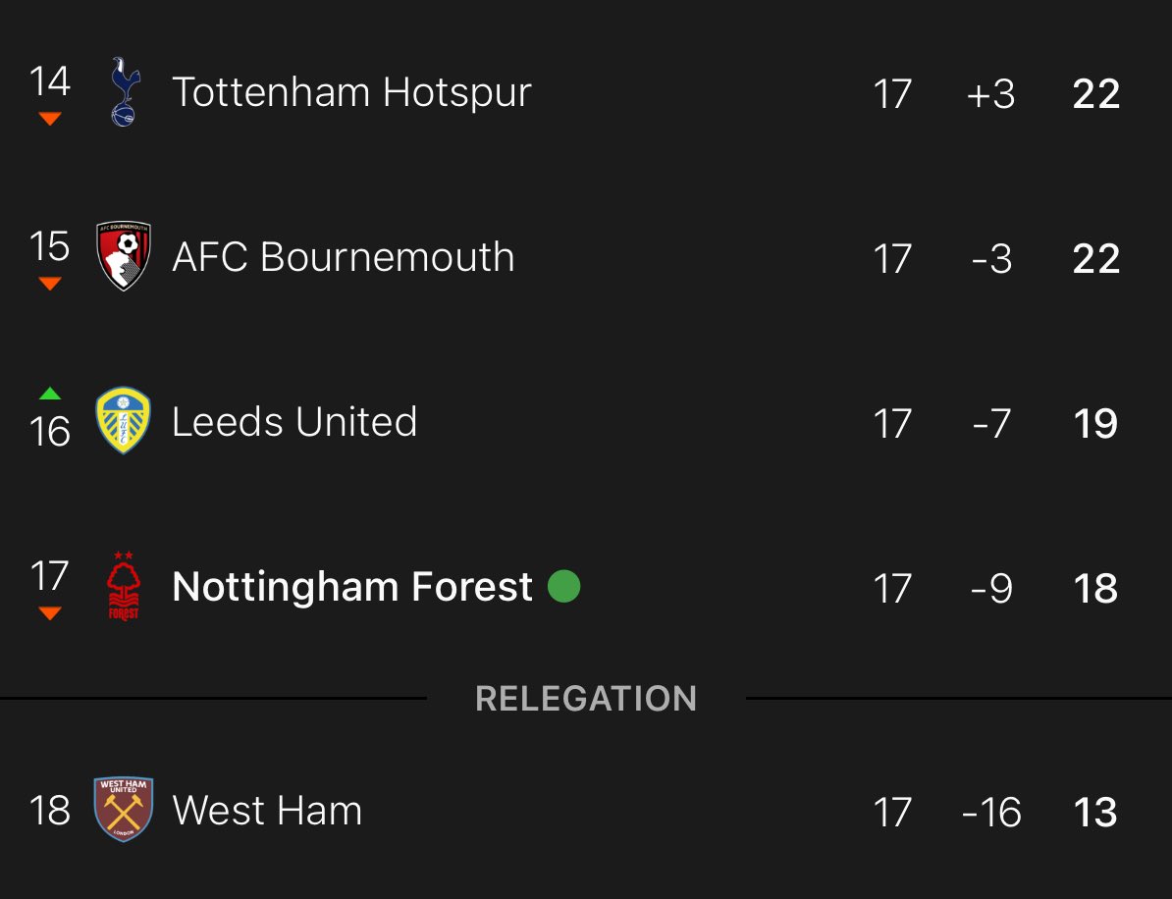Open the Tottenham Hotspur team name
The height and width of the screenshot is (899, 1172).
coord(351,93)
